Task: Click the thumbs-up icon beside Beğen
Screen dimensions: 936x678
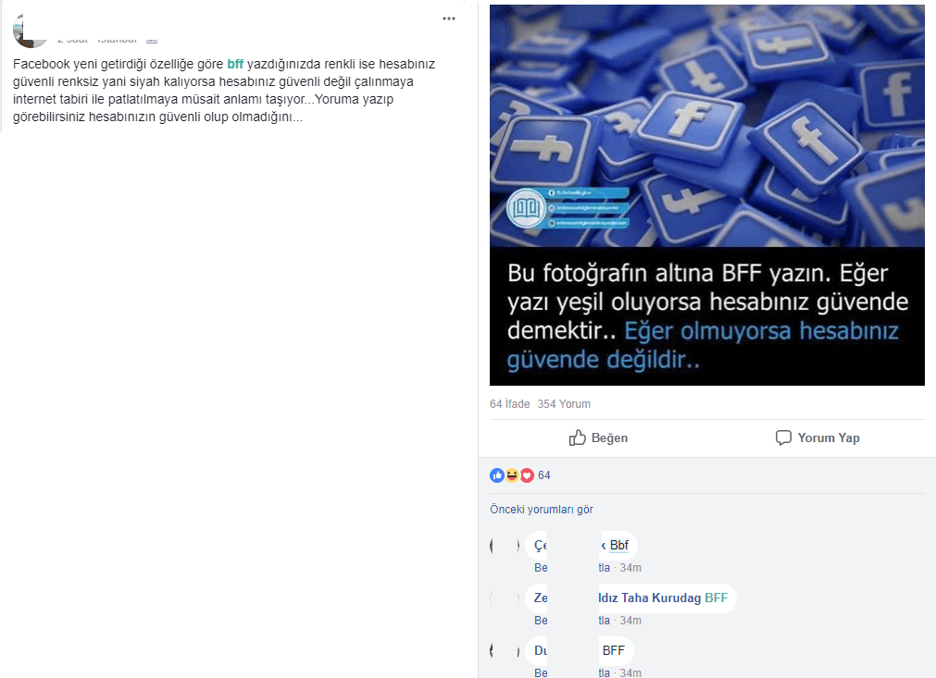Action: click(x=577, y=438)
